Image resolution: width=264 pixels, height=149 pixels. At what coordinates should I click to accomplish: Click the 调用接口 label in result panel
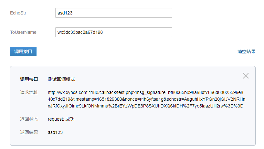coord(29,79)
